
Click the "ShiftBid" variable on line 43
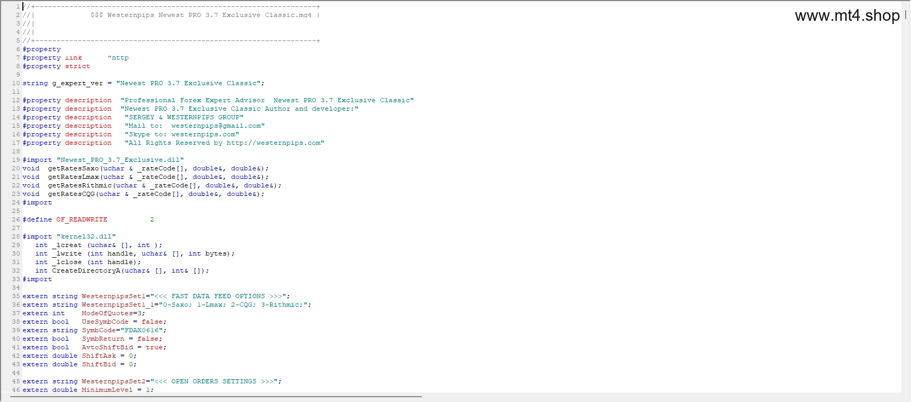click(x=99, y=364)
